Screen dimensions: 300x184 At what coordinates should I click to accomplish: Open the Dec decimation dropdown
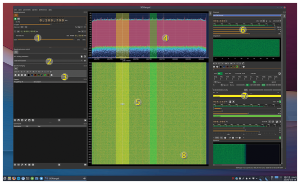click(83, 31)
